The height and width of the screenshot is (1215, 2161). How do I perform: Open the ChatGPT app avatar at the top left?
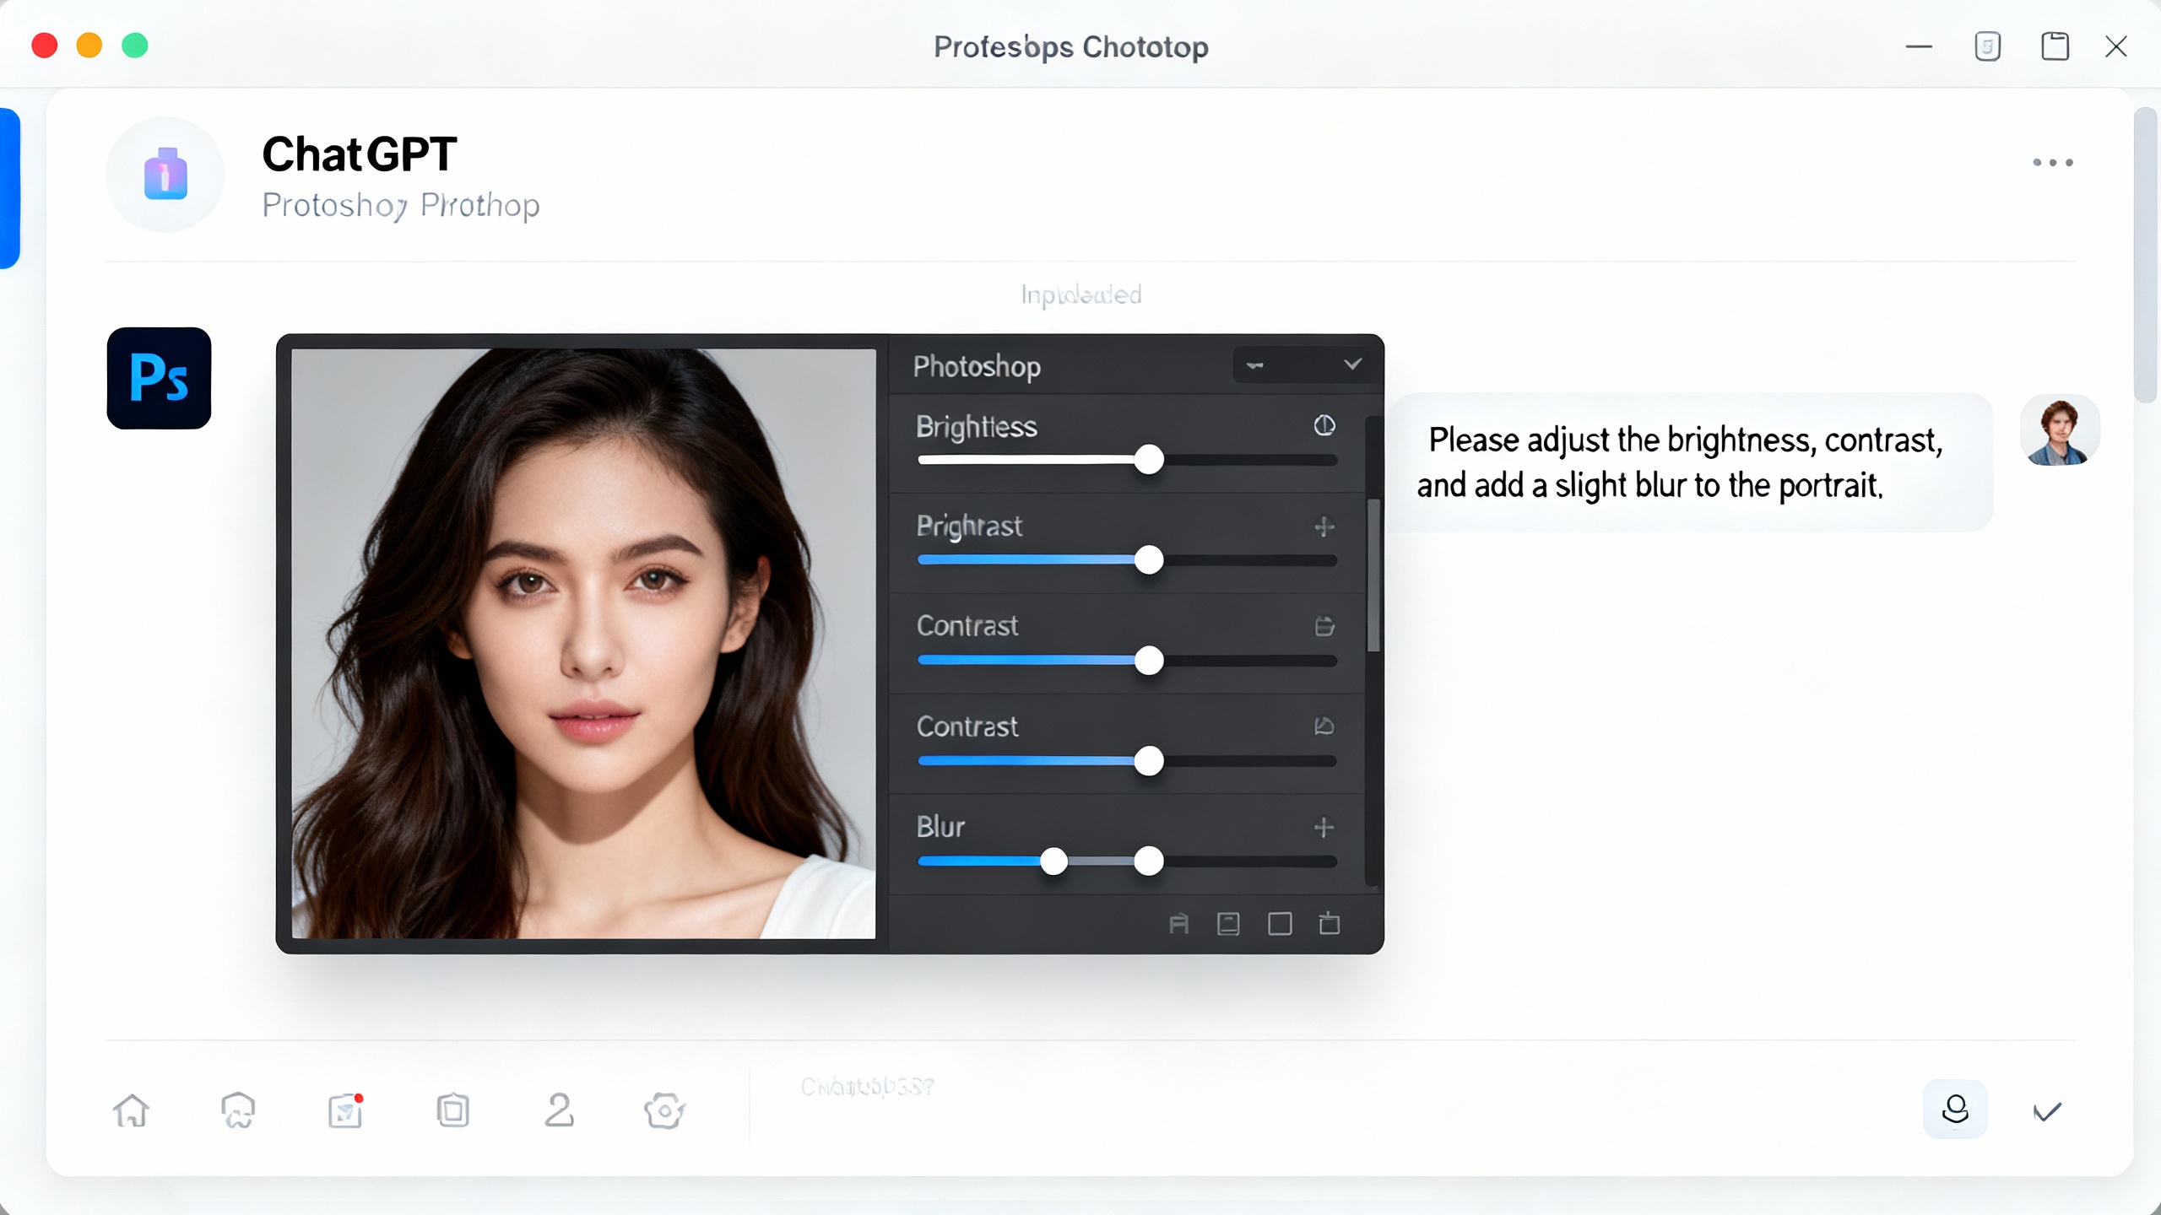[165, 175]
